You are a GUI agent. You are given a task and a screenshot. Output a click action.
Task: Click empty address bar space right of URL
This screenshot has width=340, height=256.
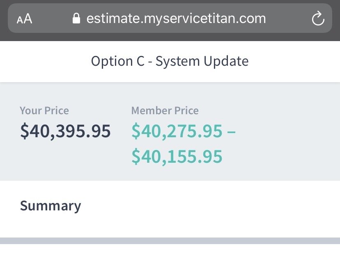[x=287, y=18]
